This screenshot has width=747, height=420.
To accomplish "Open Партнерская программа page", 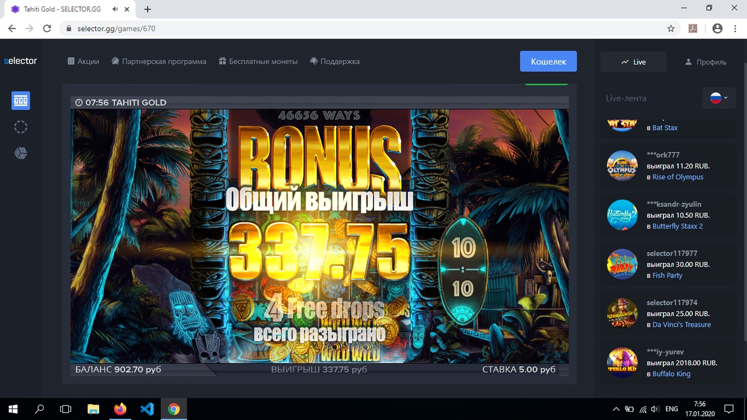I will 159,61.
